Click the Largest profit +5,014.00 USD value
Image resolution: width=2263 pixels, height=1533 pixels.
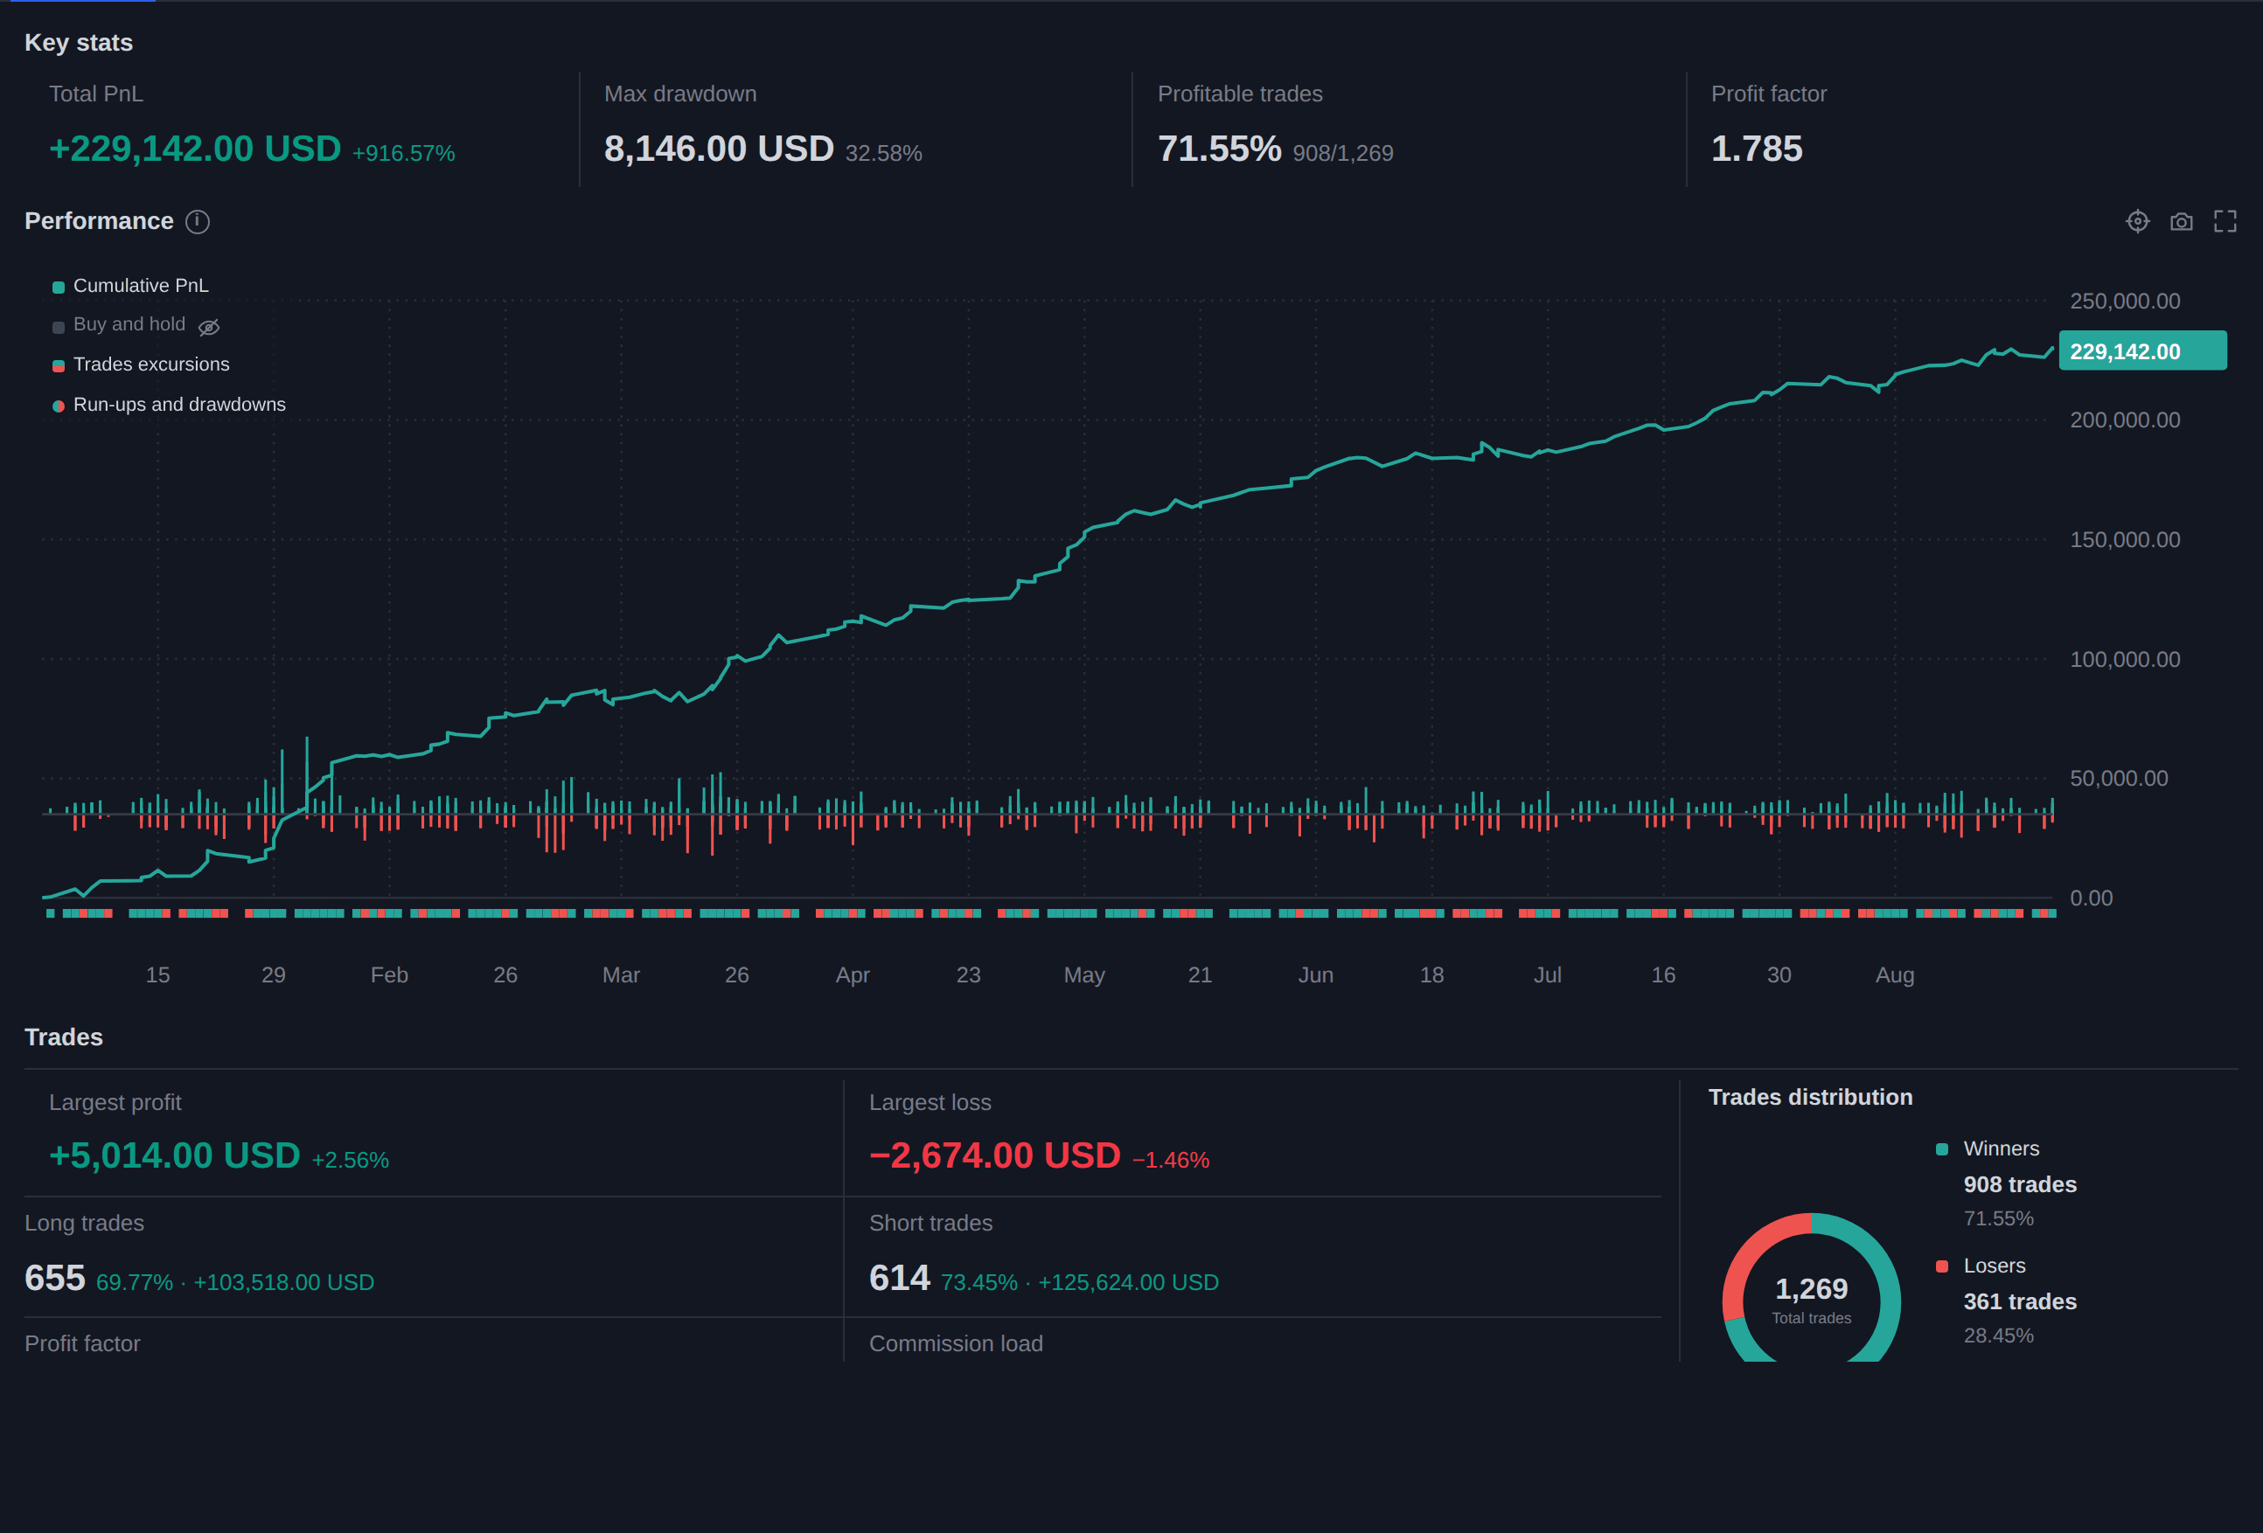pos(174,1155)
